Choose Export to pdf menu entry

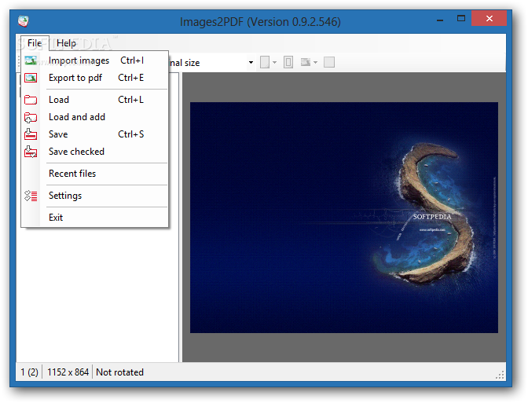94,78
